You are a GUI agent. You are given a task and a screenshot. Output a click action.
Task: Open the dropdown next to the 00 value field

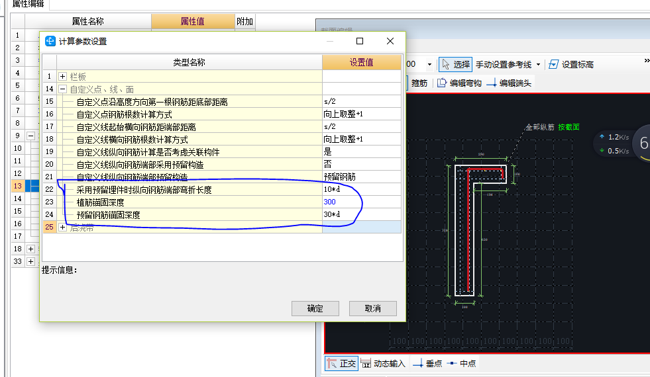click(429, 65)
